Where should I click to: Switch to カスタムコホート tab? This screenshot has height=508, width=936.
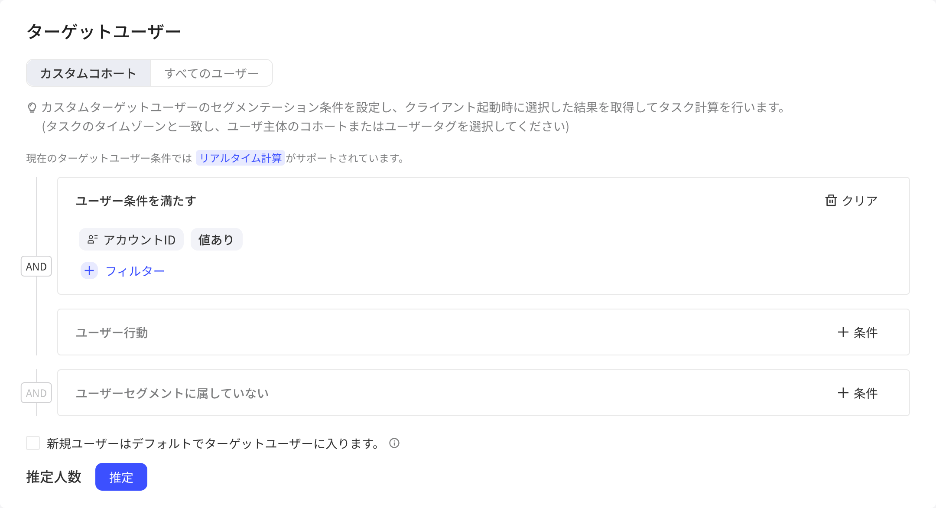pos(88,73)
